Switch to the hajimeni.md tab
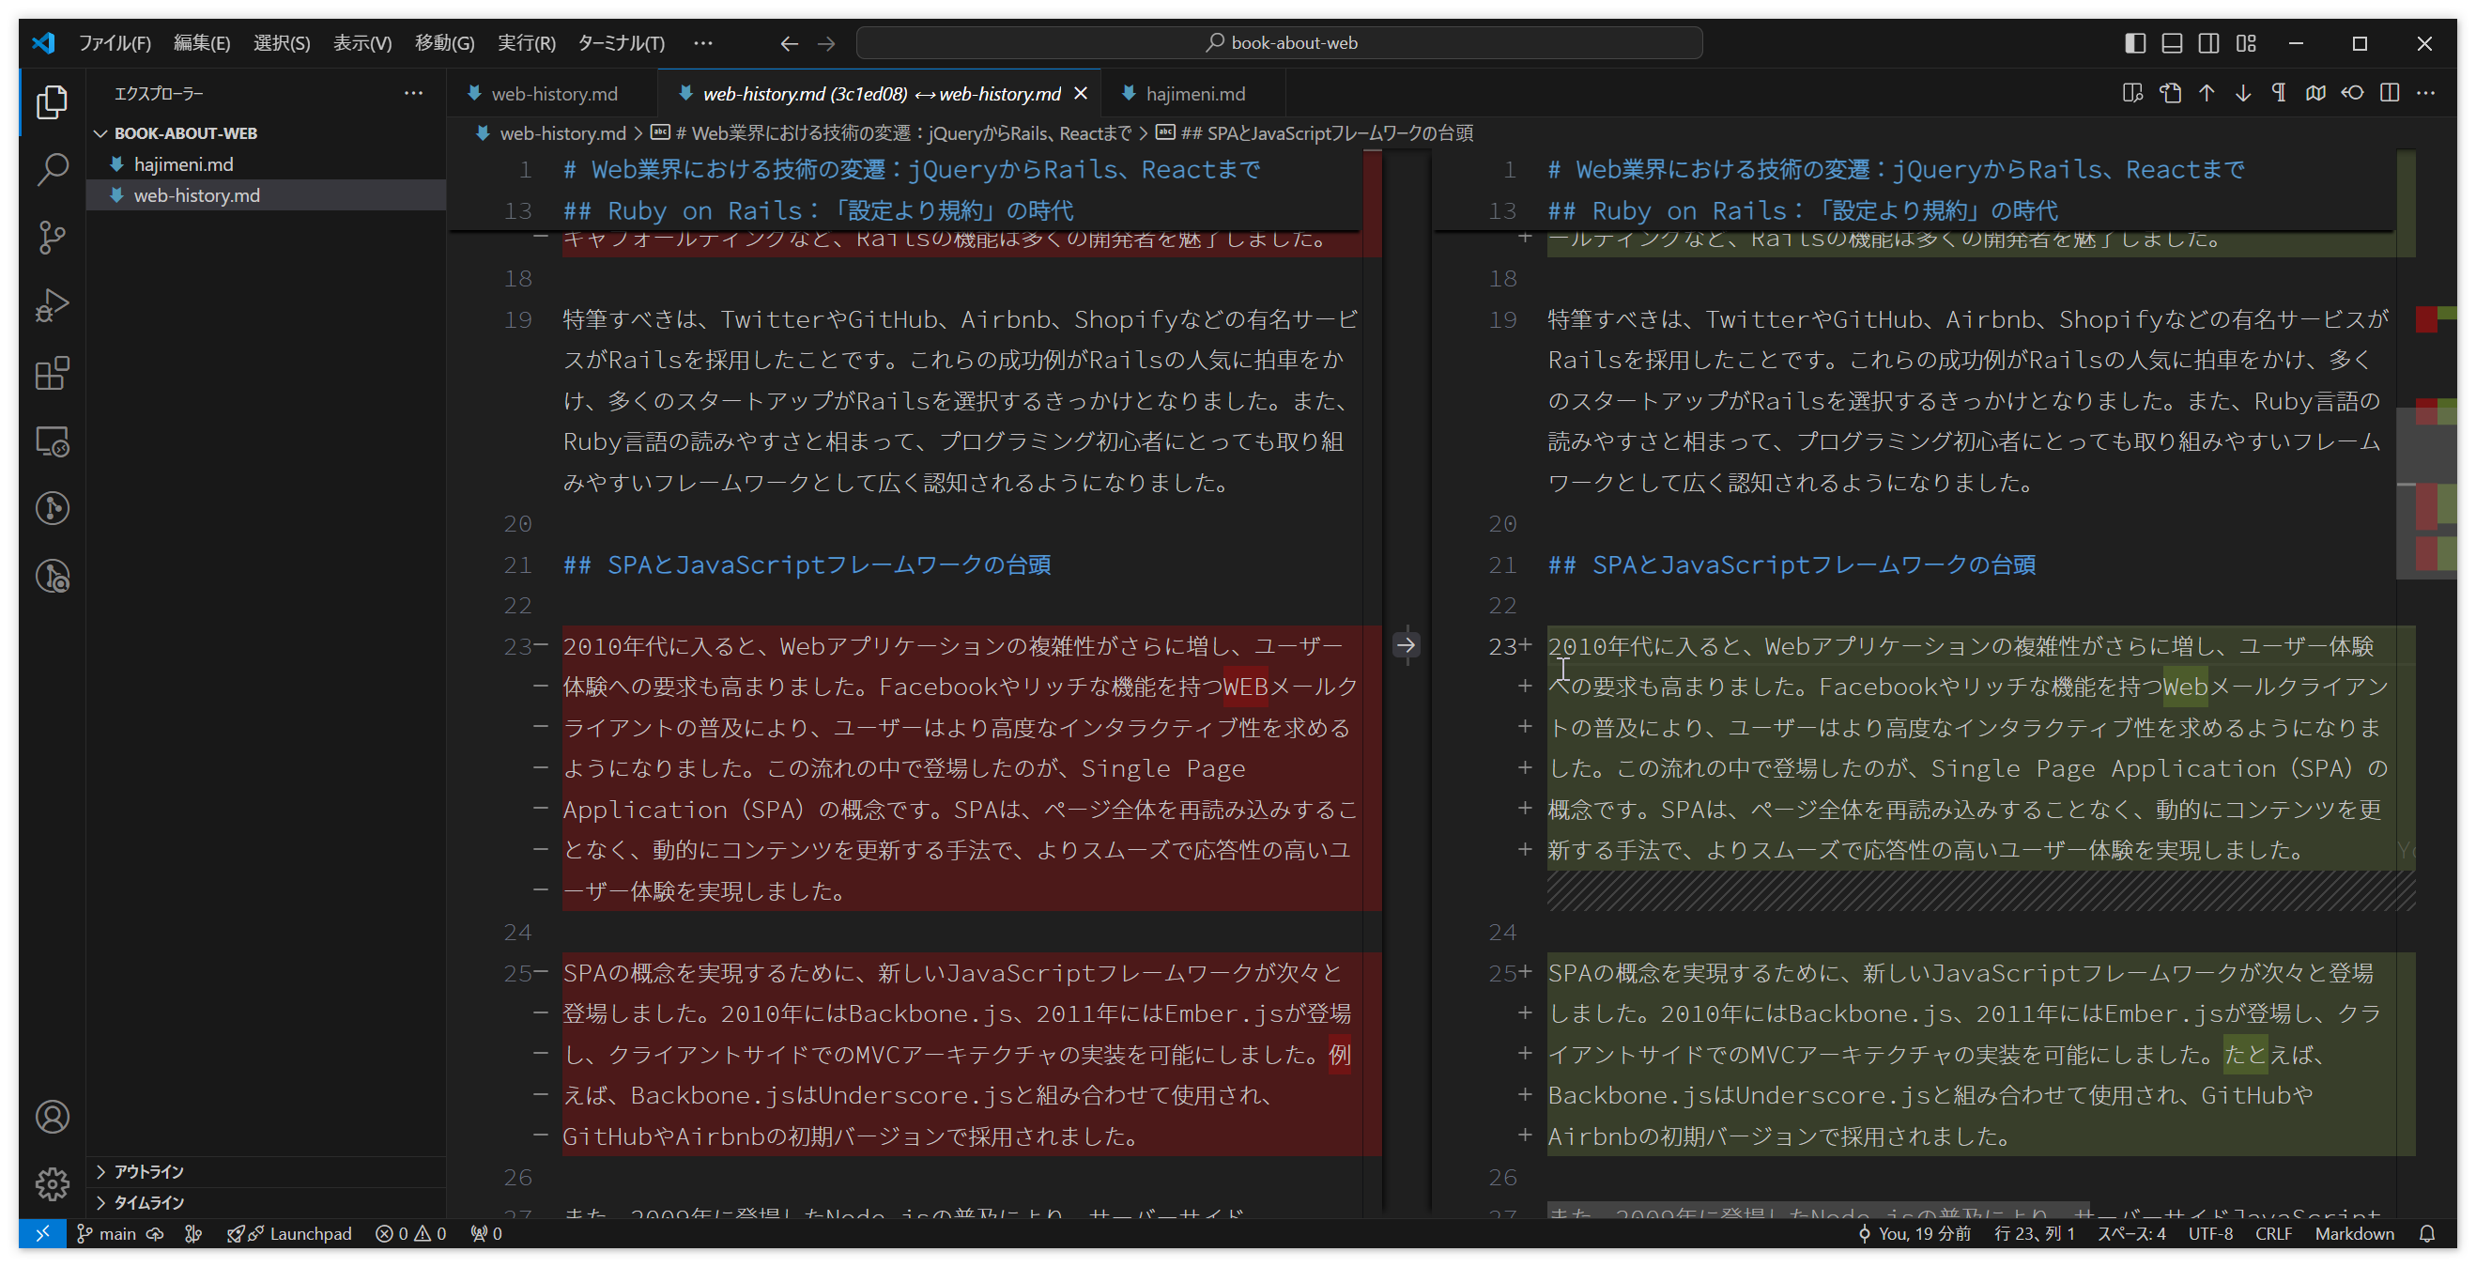2476x1267 pixels. pos(1194,93)
